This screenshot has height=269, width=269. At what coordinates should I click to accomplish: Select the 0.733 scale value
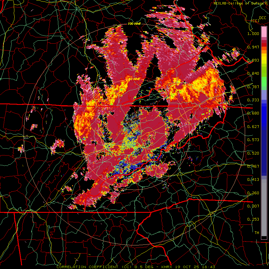(253, 100)
